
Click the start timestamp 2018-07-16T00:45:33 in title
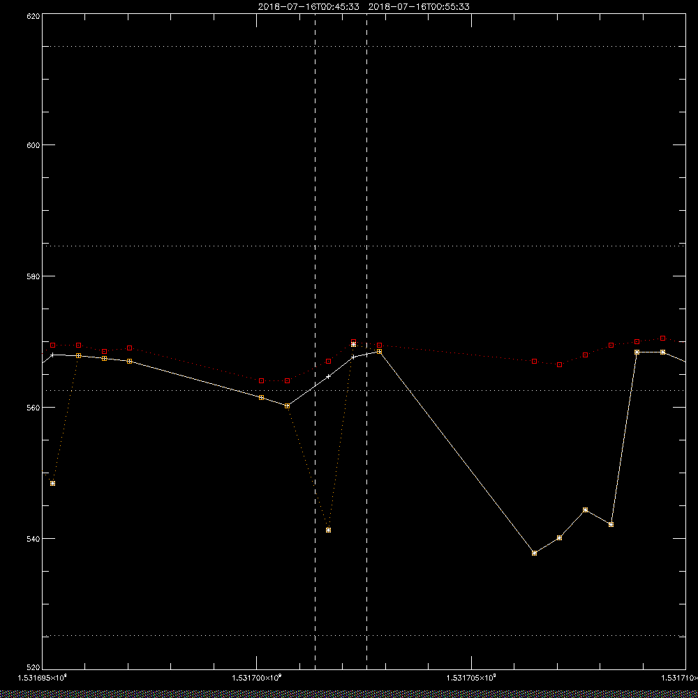309,7
